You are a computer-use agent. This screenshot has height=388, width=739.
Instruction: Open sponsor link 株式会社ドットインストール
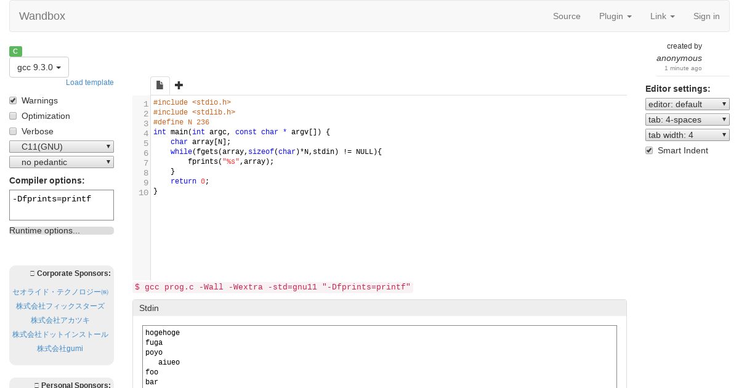click(x=60, y=334)
